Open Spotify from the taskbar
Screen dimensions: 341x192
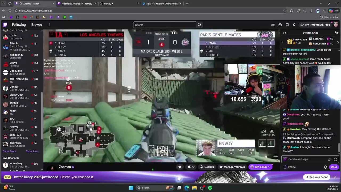(210, 188)
